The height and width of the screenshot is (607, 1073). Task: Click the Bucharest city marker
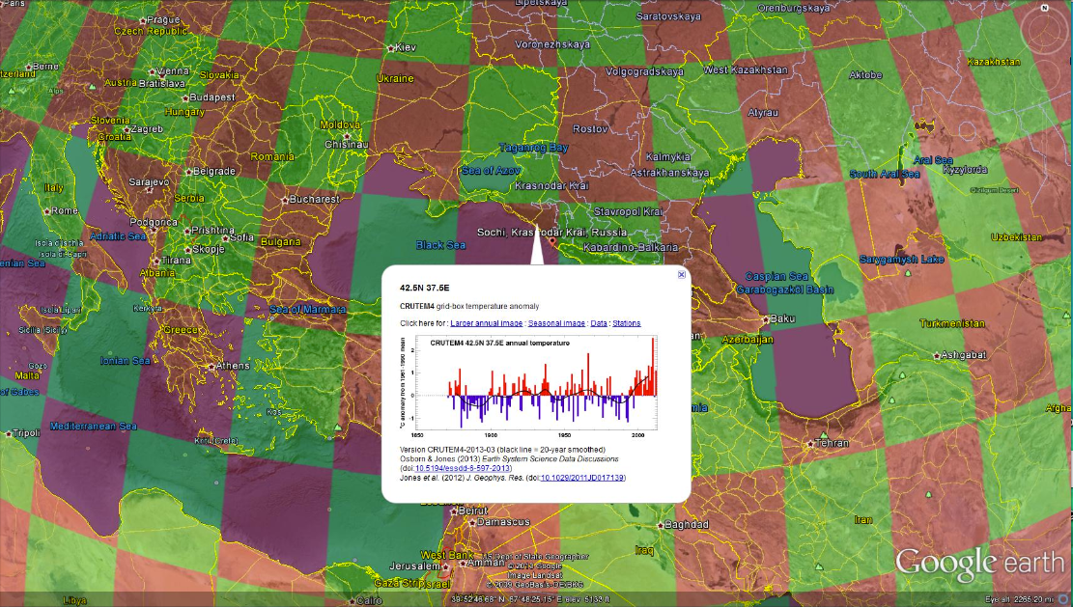click(x=284, y=200)
